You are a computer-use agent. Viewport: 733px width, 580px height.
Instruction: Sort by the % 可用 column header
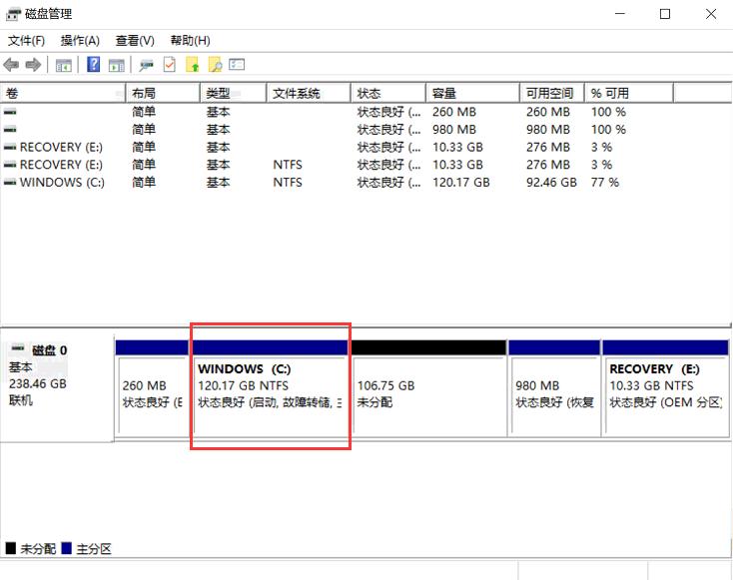coord(629,93)
